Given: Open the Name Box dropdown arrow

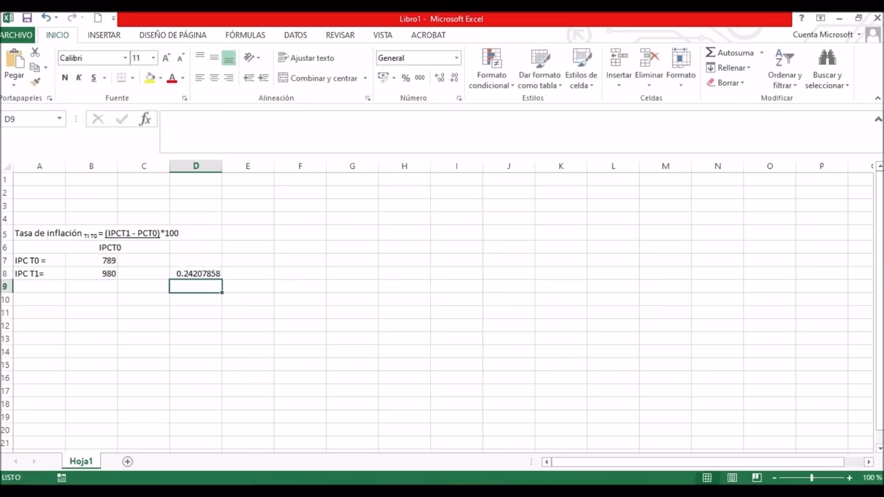Looking at the screenshot, I should pyautogui.click(x=59, y=119).
